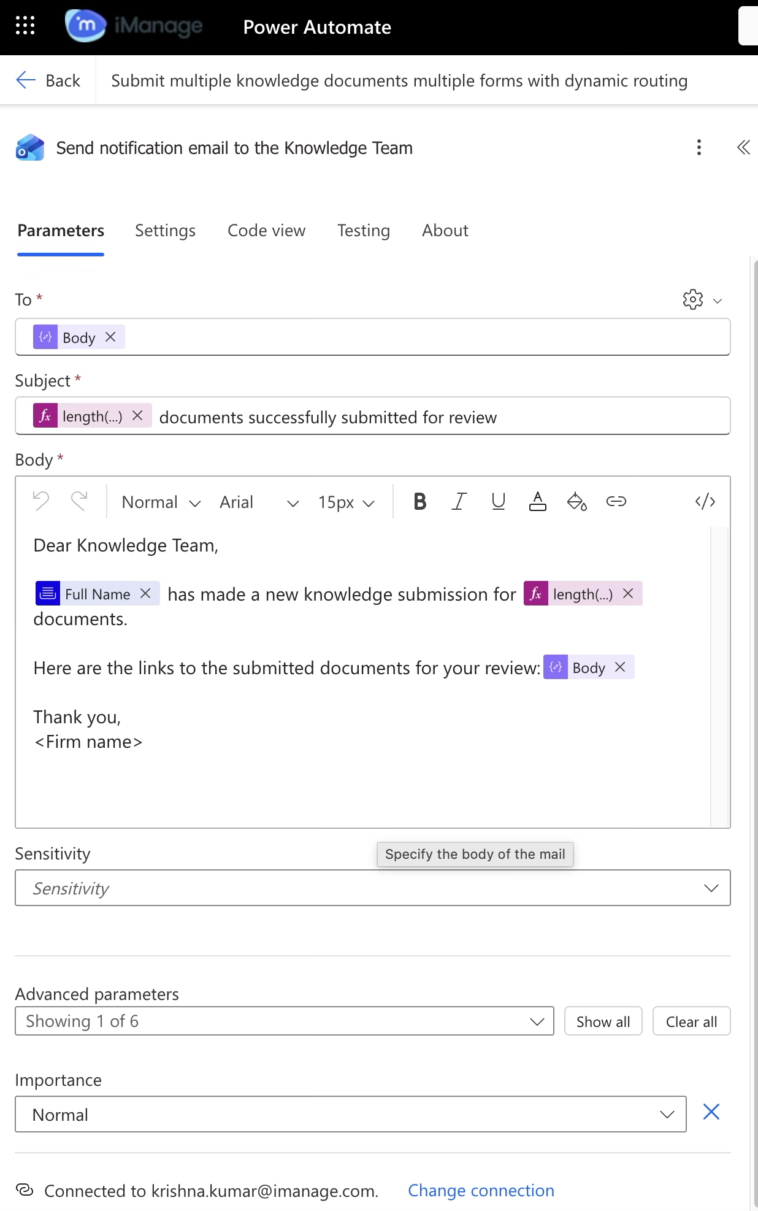
Task: Click the Clear all button
Action: pos(691,1021)
